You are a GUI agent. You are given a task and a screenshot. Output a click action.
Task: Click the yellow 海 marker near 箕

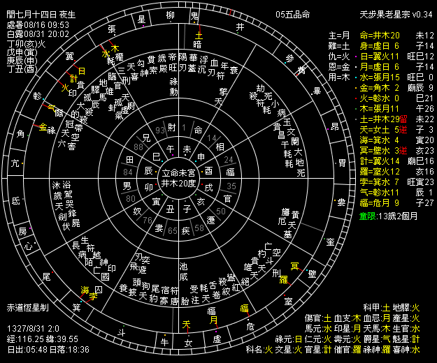click(x=85, y=290)
